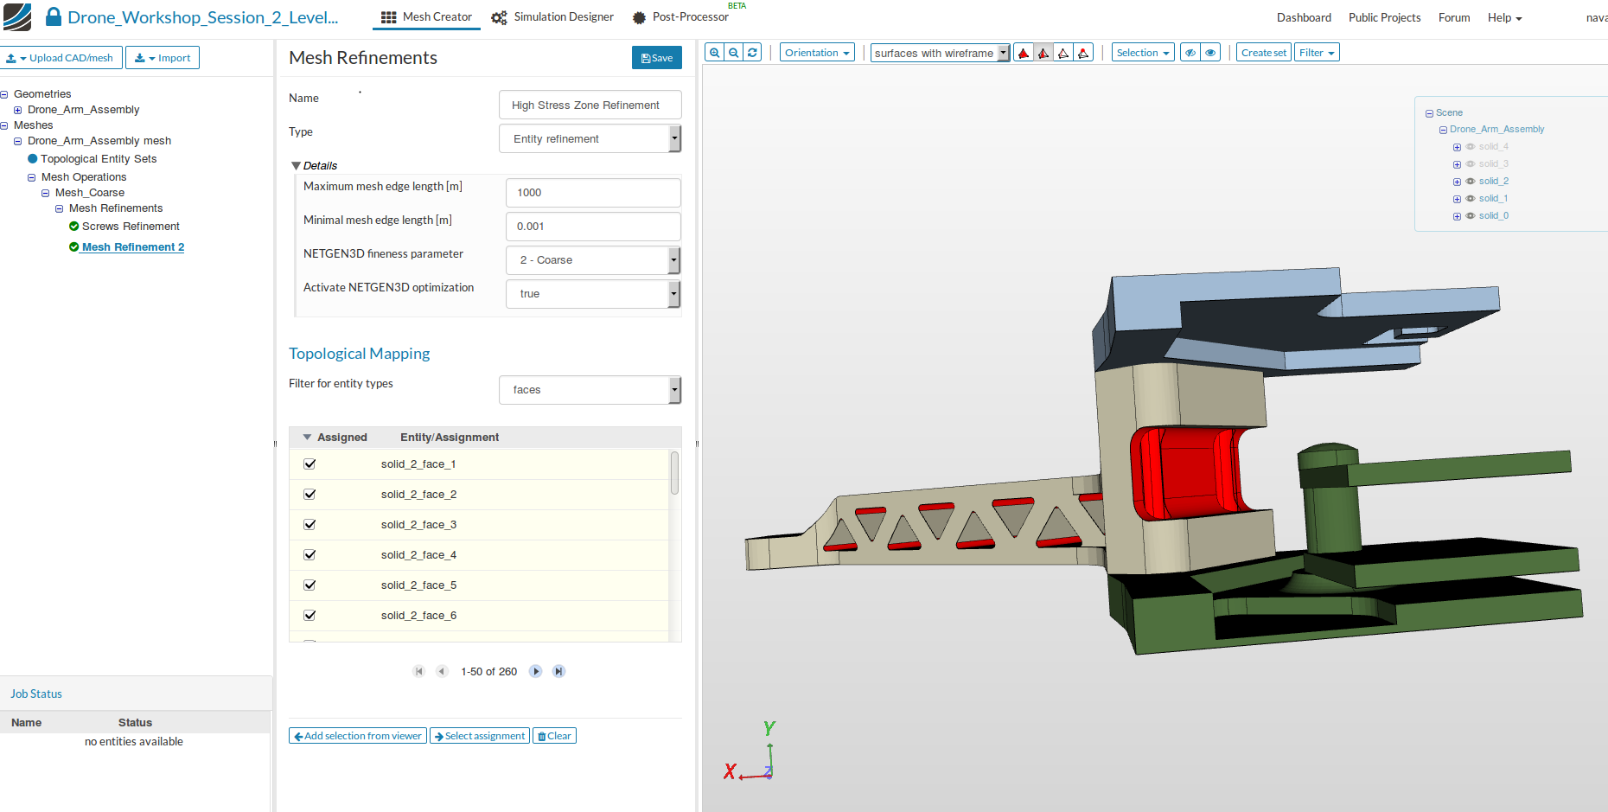This screenshot has width=1608, height=812.
Task: Click the zoom out viewer icon
Action: [x=734, y=53]
